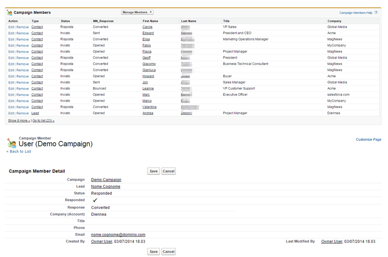388x257 pixels.
Task: Open the Customize Page link
Action: click(368, 139)
